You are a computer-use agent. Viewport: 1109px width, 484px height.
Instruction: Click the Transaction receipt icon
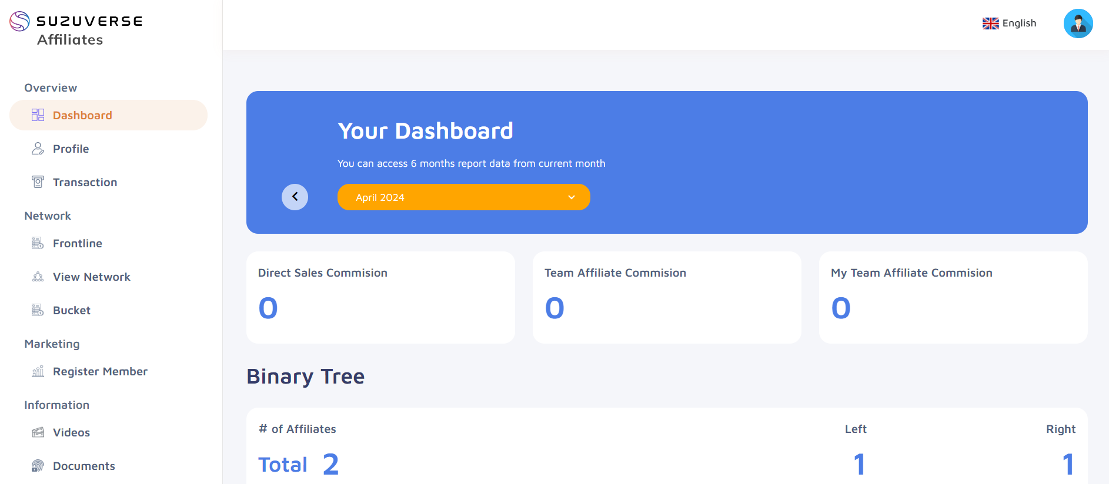click(x=38, y=182)
